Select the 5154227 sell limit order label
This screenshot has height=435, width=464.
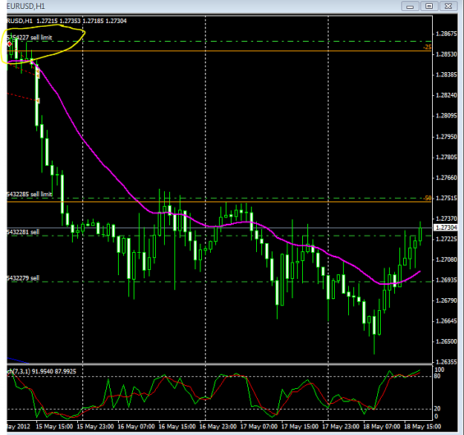29,37
